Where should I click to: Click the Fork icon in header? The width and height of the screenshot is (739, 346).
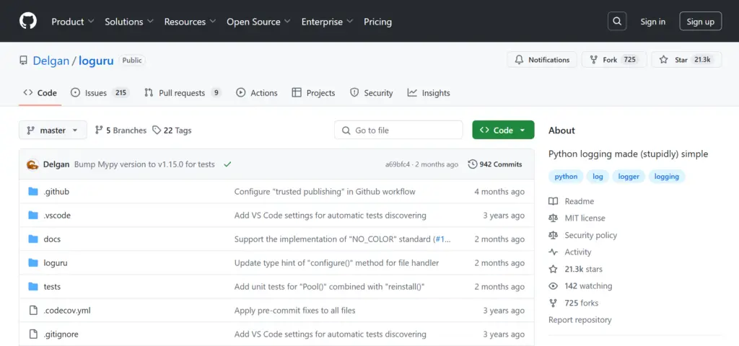point(593,60)
